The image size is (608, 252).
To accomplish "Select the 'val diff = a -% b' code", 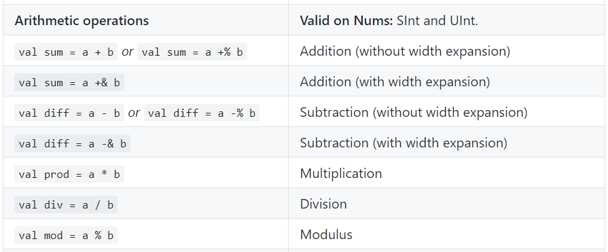I will coord(202,113).
